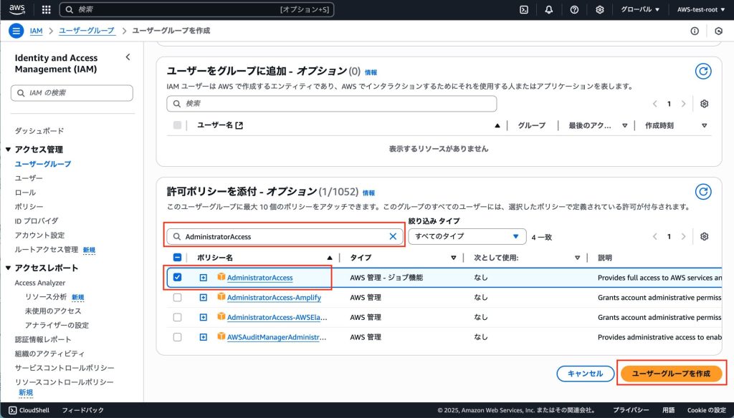734x418 pixels.
Task: Focus the top AWS search bar
Action: (x=196, y=9)
